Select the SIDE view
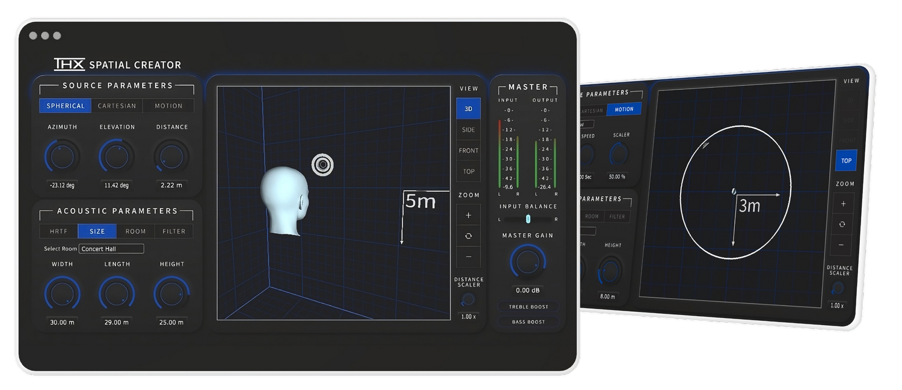The height and width of the screenshot is (390, 902). tap(468, 129)
